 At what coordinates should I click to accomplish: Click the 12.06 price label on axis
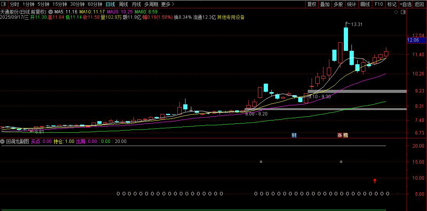pos(416,40)
